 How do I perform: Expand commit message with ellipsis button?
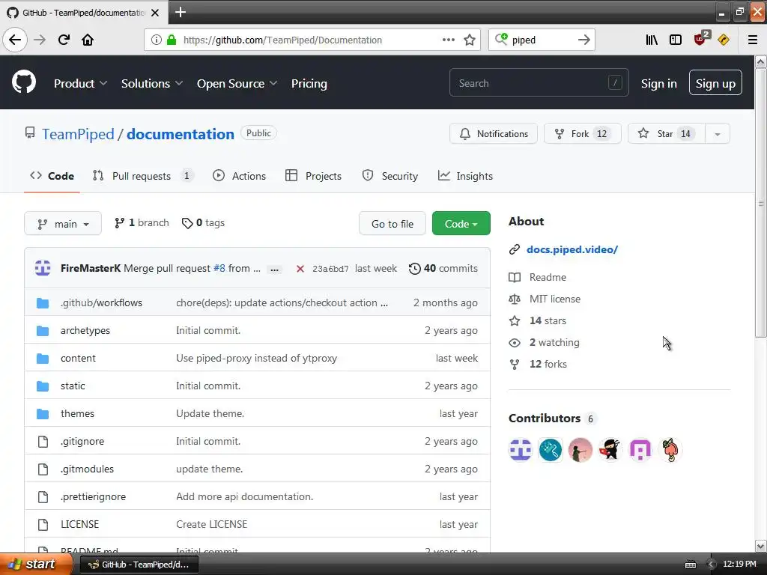pos(275,269)
